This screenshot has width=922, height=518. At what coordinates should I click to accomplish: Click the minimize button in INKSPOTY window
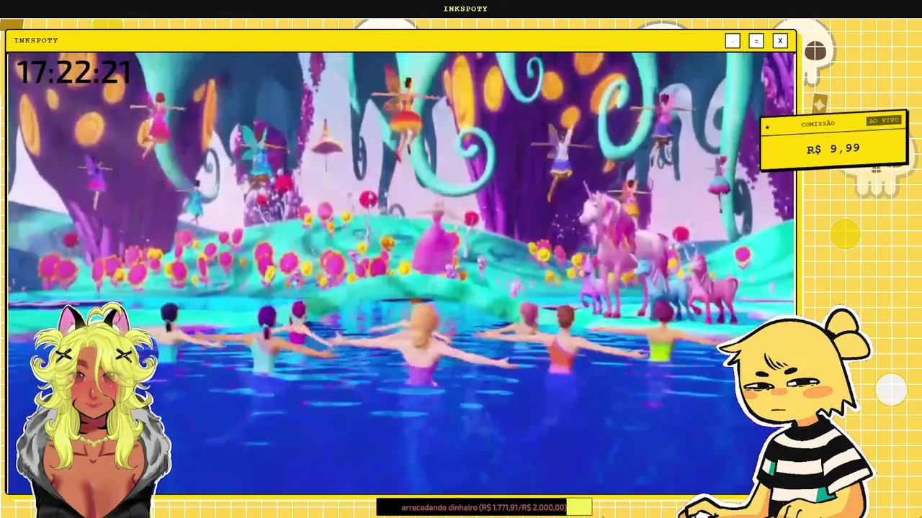tap(733, 41)
